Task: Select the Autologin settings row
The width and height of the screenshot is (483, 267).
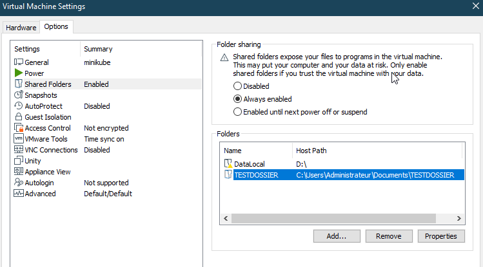Action: (x=106, y=183)
